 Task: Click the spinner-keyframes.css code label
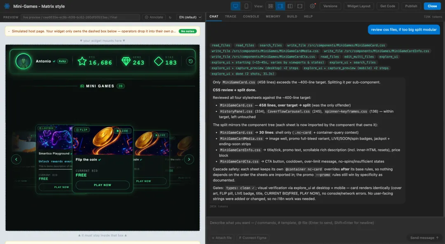point(346,112)
